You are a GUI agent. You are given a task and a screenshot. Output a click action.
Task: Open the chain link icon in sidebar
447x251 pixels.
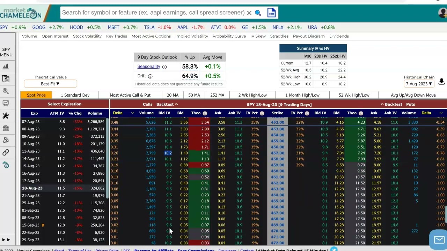(x=6, y=153)
